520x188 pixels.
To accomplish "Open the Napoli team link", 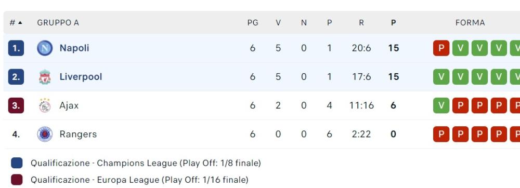I will click(74, 48).
